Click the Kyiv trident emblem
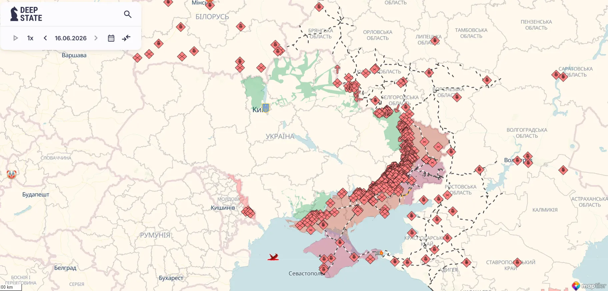 coord(266,108)
